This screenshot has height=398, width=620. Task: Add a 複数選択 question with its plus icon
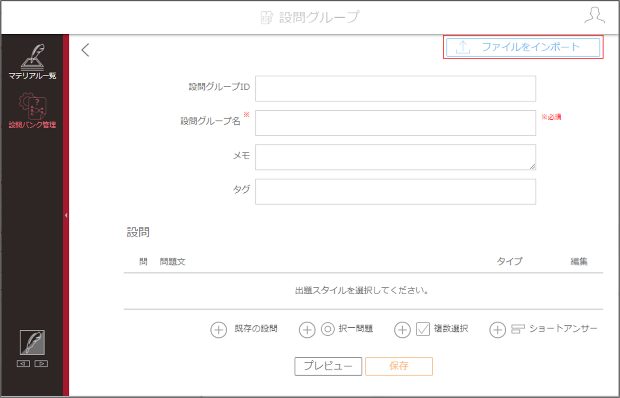(402, 330)
